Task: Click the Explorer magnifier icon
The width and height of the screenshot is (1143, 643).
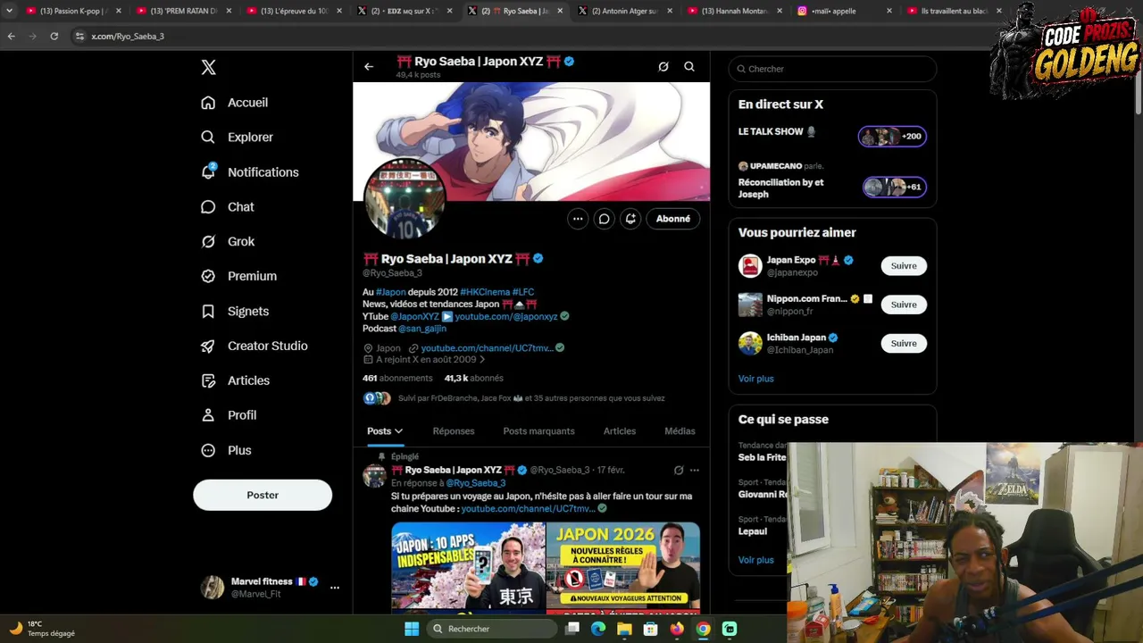Action: click(208, 138)
